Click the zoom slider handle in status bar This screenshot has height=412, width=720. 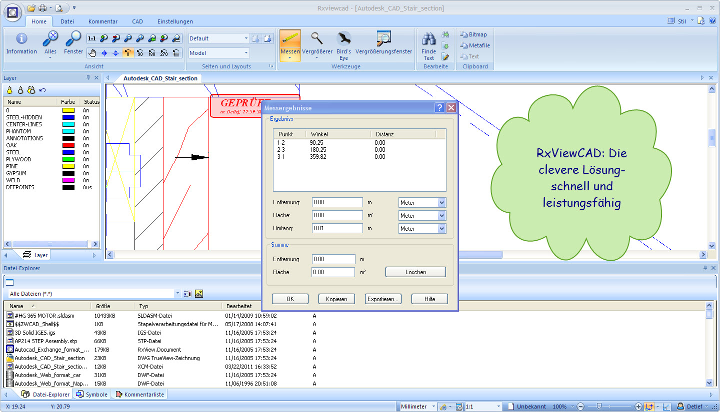tap(598, 407)
